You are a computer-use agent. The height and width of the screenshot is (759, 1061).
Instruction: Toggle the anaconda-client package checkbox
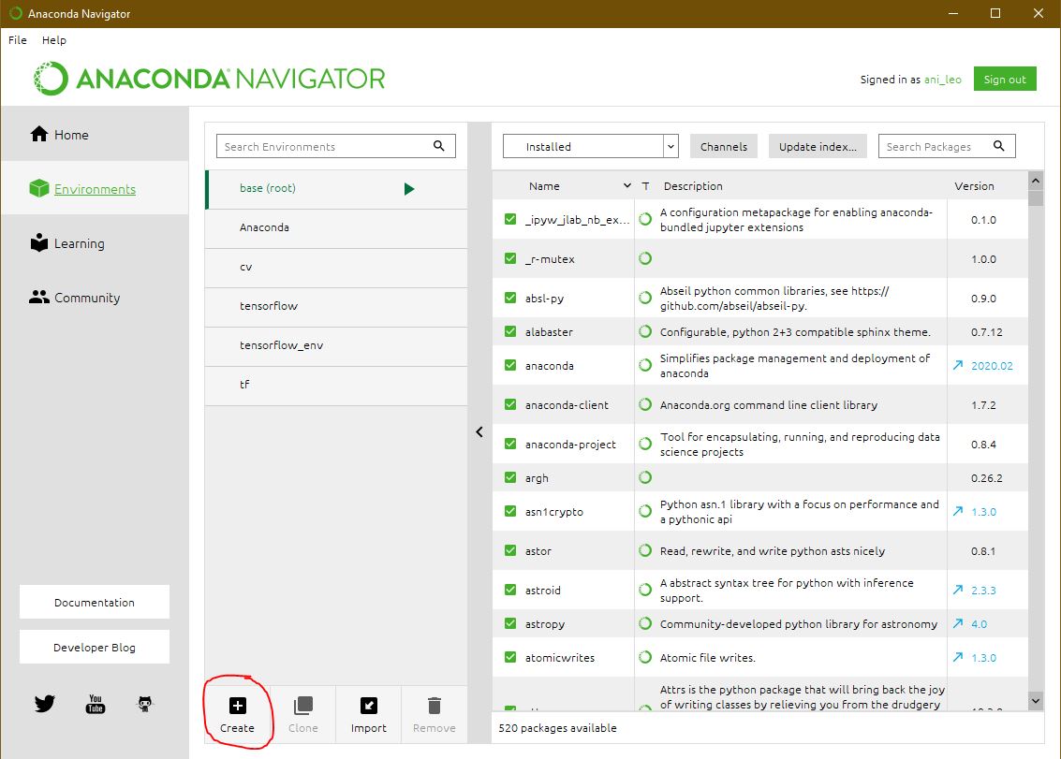510,404
